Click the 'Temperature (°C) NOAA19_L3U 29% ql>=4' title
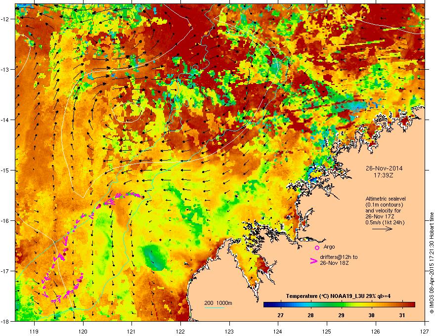 tap(338, 296)
